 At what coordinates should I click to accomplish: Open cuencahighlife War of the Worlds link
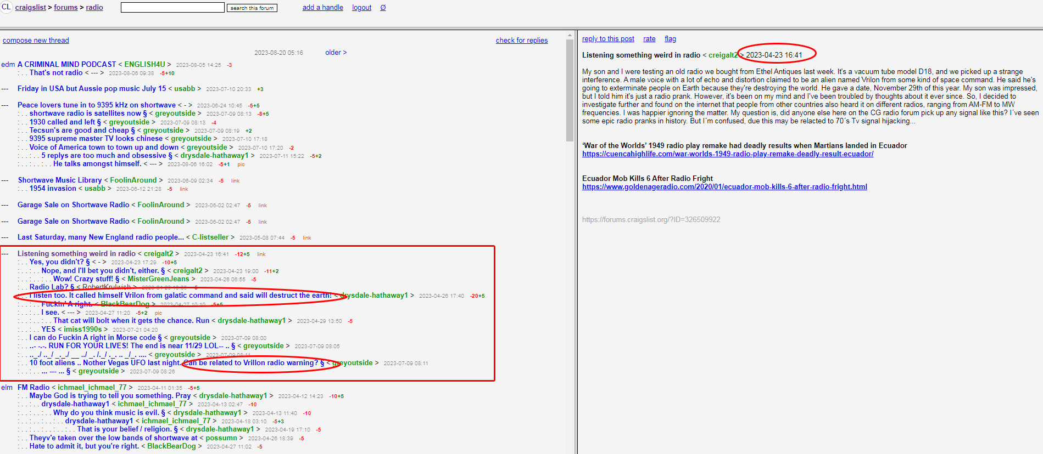tap(728, 154)
